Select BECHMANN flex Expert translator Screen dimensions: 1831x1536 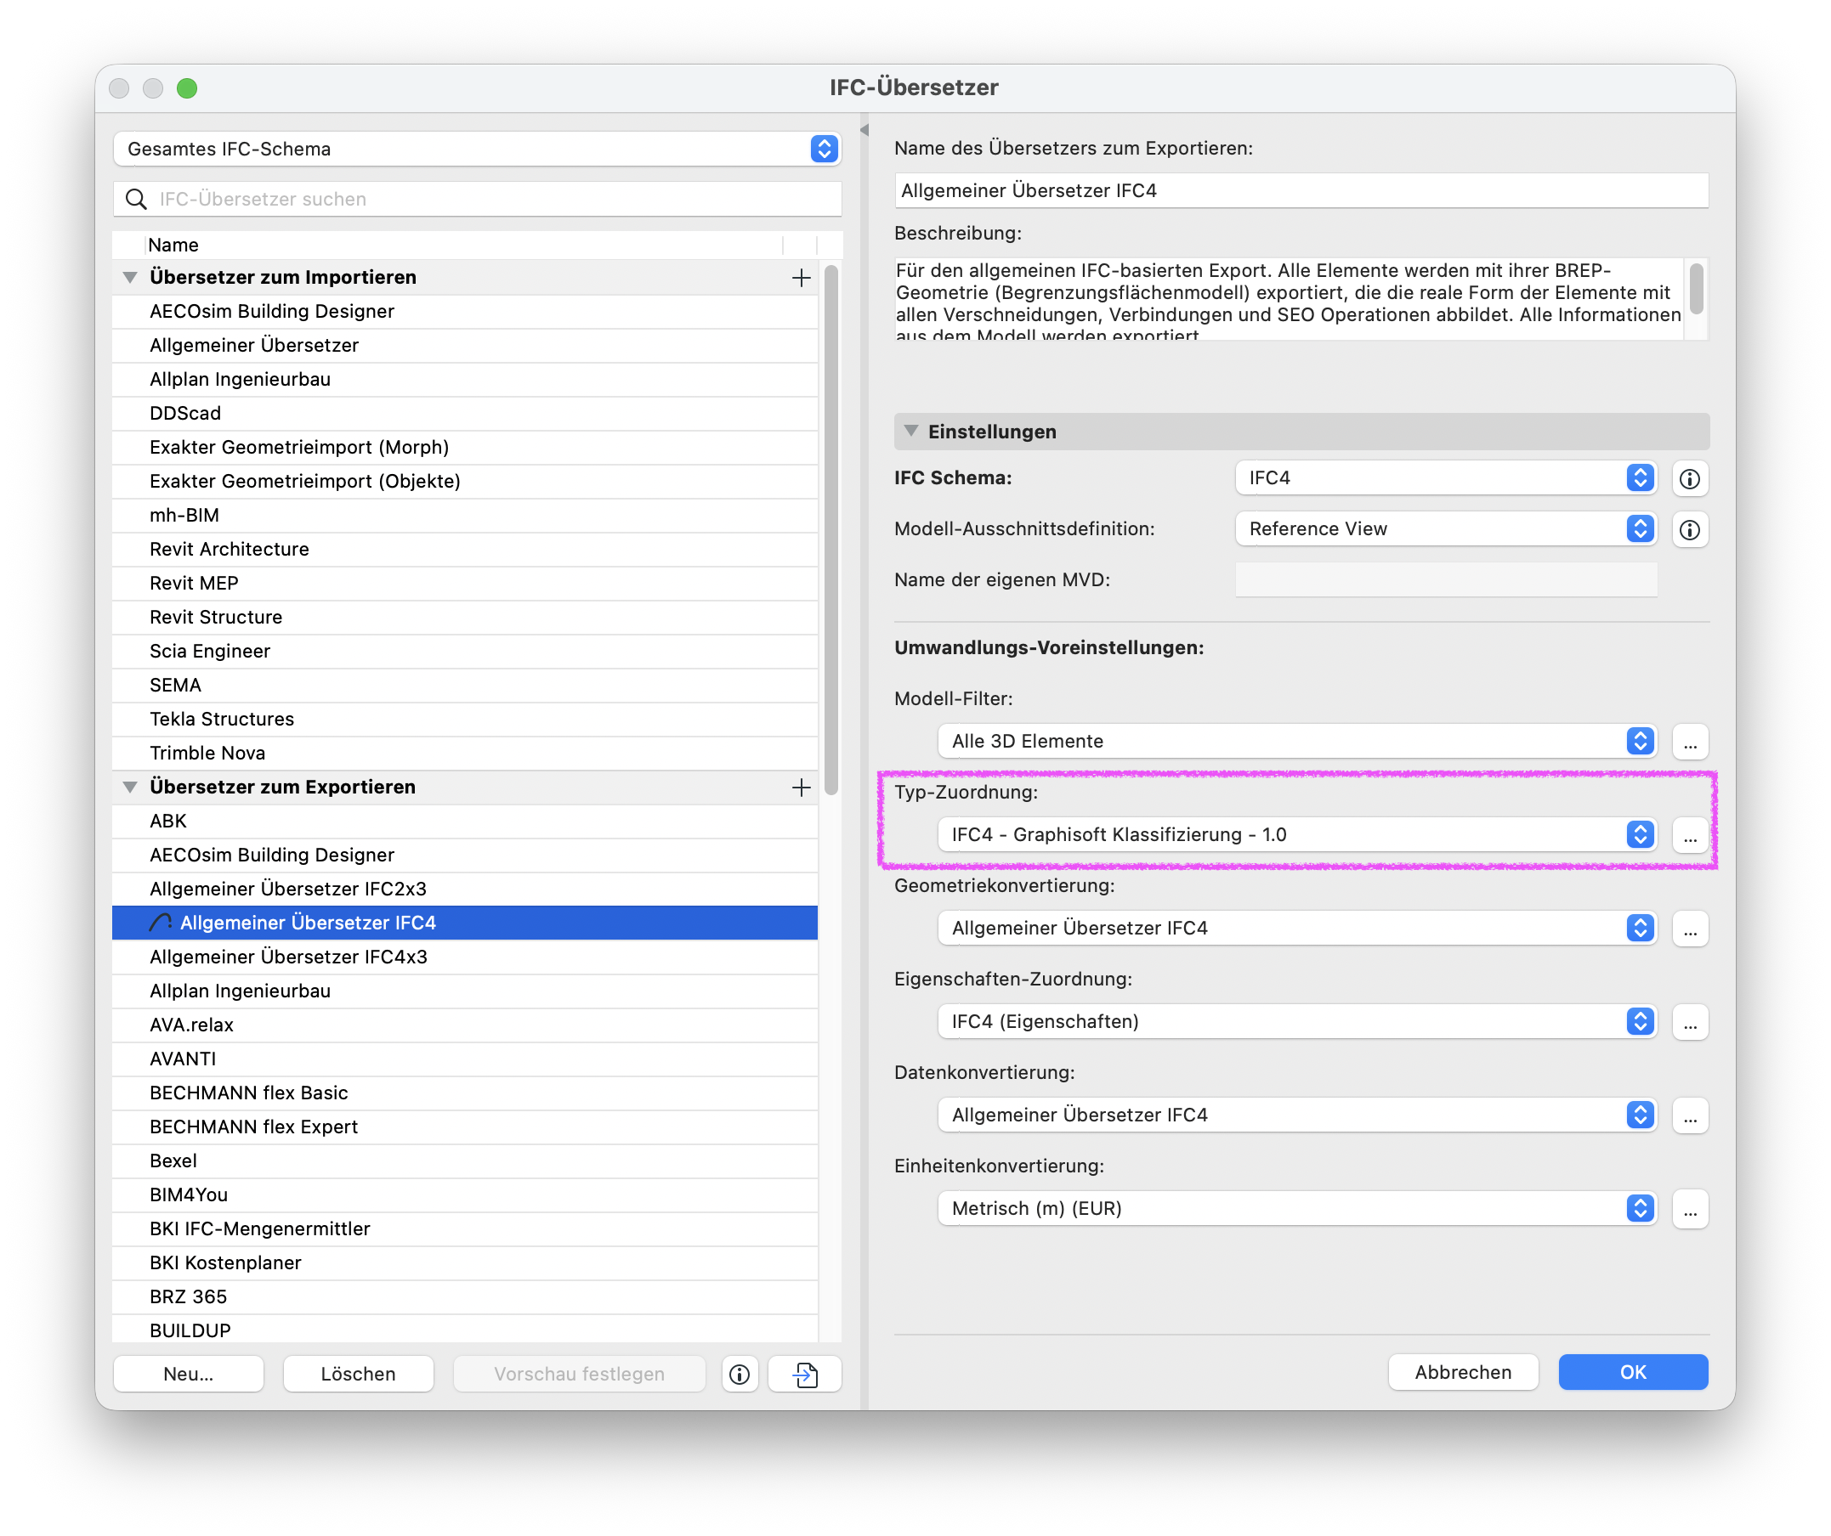tap(465, 1127)
